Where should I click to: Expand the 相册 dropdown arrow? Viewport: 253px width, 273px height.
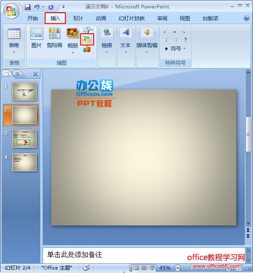click(73, 53)
